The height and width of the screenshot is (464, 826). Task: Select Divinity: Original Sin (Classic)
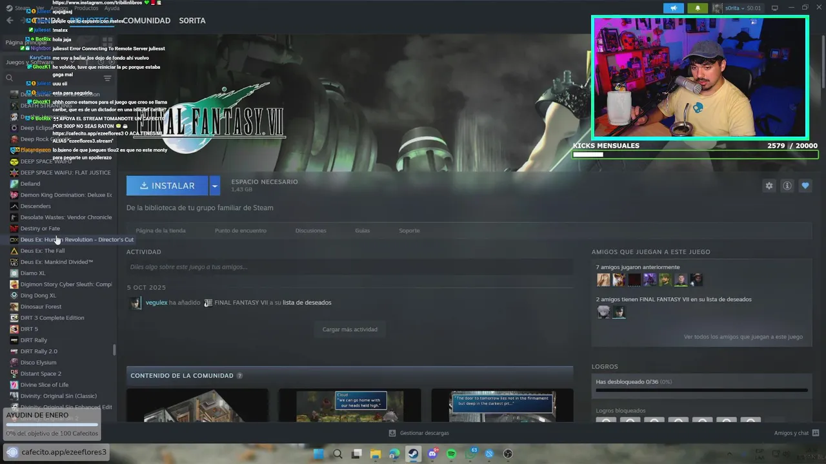59,396
